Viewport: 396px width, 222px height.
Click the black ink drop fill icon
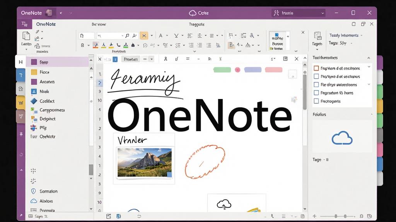tap(133, 45)
